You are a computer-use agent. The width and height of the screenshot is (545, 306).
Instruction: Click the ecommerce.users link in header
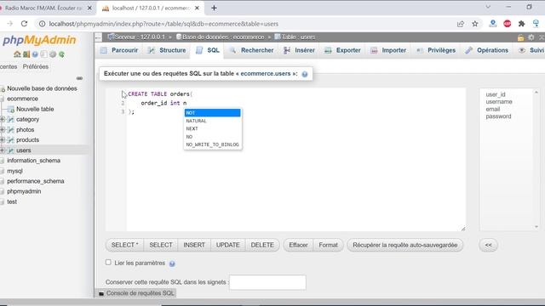pyautogui.click(x=266, y=74)
